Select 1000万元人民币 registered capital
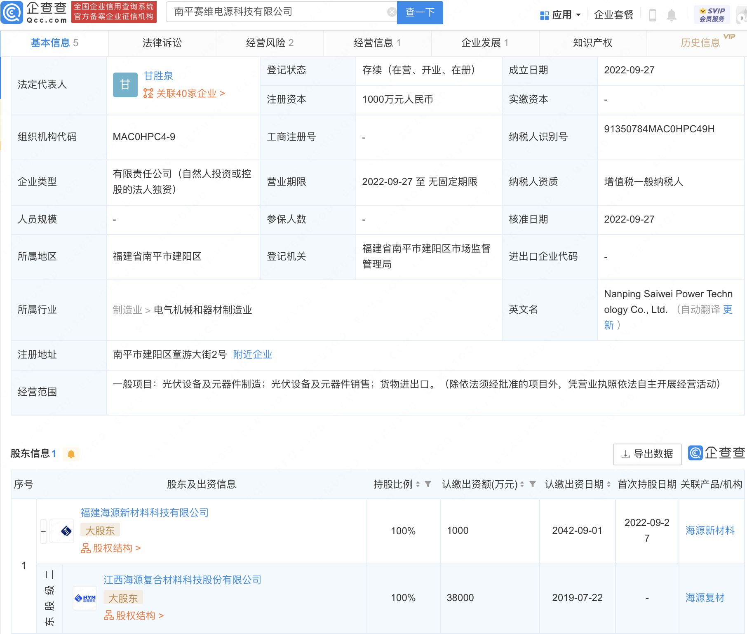This screenshot has width=747, height=634. (397, 99)
